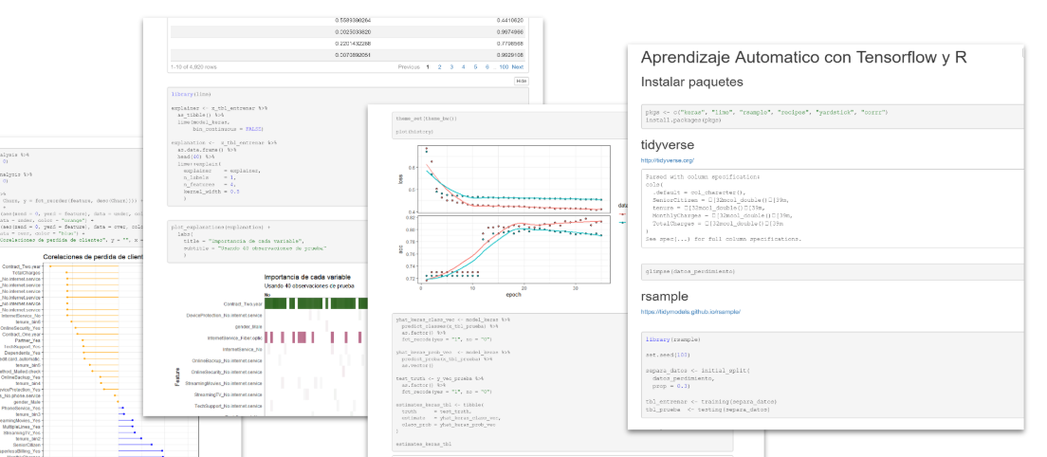Click the estimates_keras_tbl final code line

point(423,443)
